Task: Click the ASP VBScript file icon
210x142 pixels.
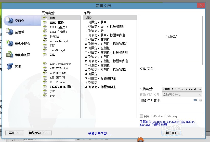Action: 45,69
